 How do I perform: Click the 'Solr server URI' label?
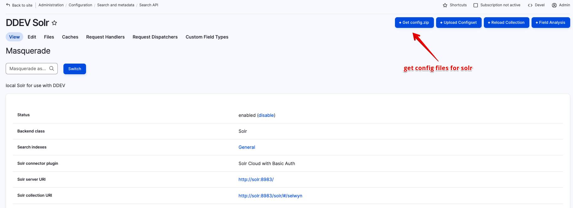point(31,179)
